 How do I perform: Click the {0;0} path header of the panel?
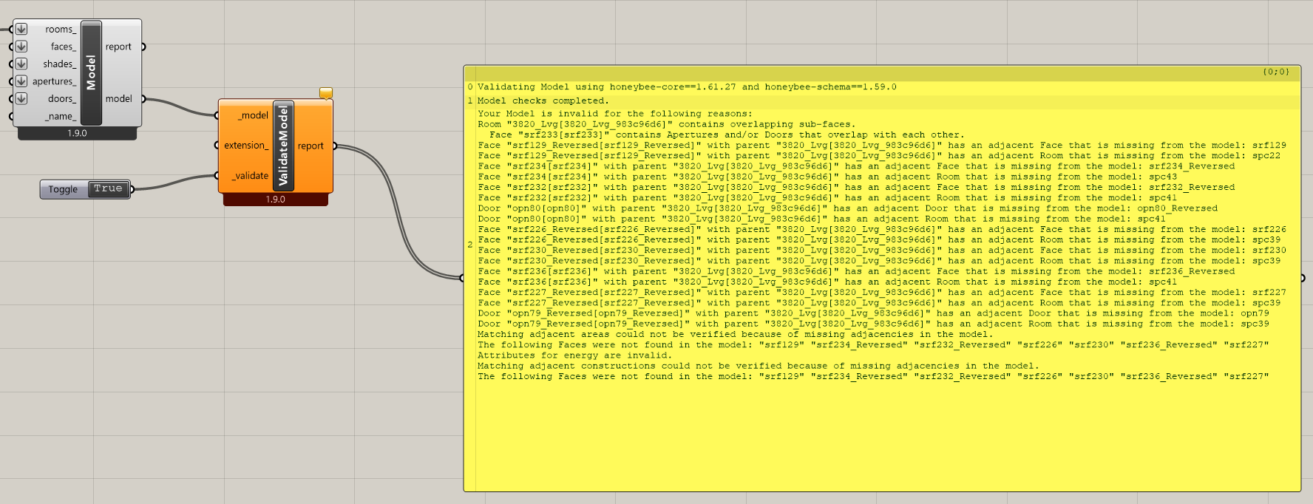click(x=1275, y=72)
